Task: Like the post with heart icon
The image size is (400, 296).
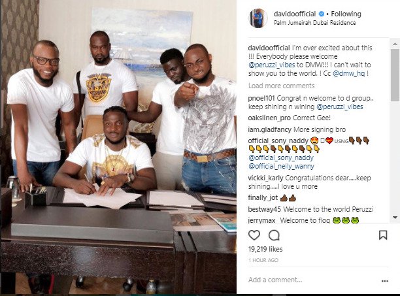Action: pos(254,235)
